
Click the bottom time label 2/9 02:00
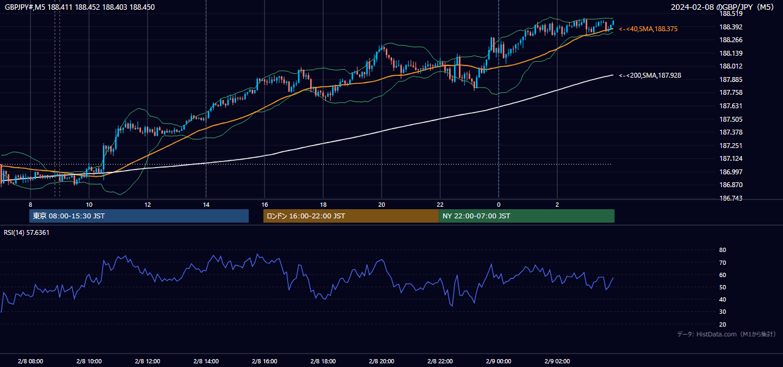(x=558, y=361)
